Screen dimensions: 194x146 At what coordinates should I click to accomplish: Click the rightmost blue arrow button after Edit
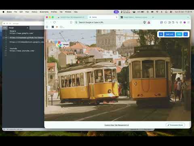(x=186, y=34)
